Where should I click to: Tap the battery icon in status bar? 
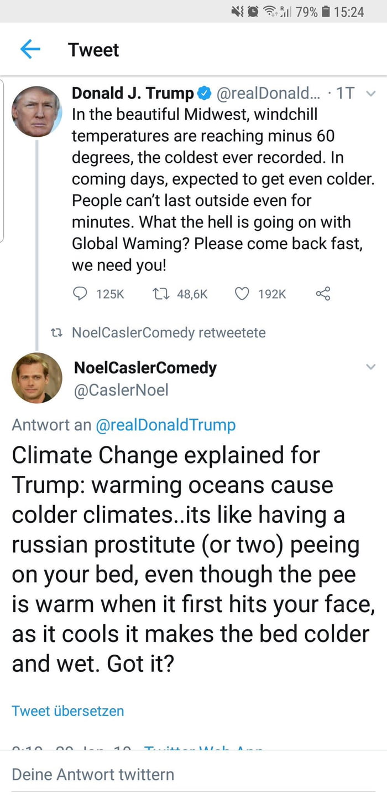tap(326, 11)
